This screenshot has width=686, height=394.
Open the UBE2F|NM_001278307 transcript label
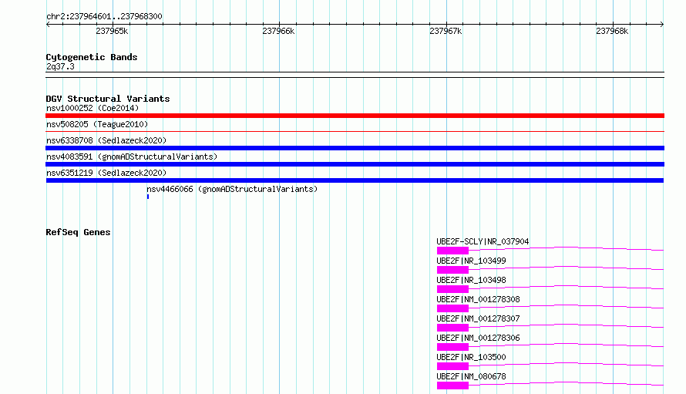(478, 318)
